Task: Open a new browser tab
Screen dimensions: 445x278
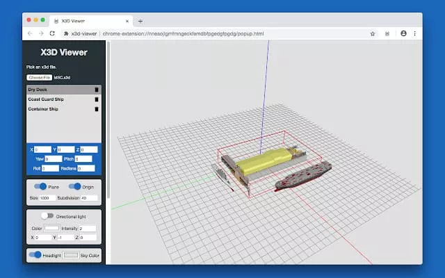Action: pyautogui.click(x=140, y=21)
